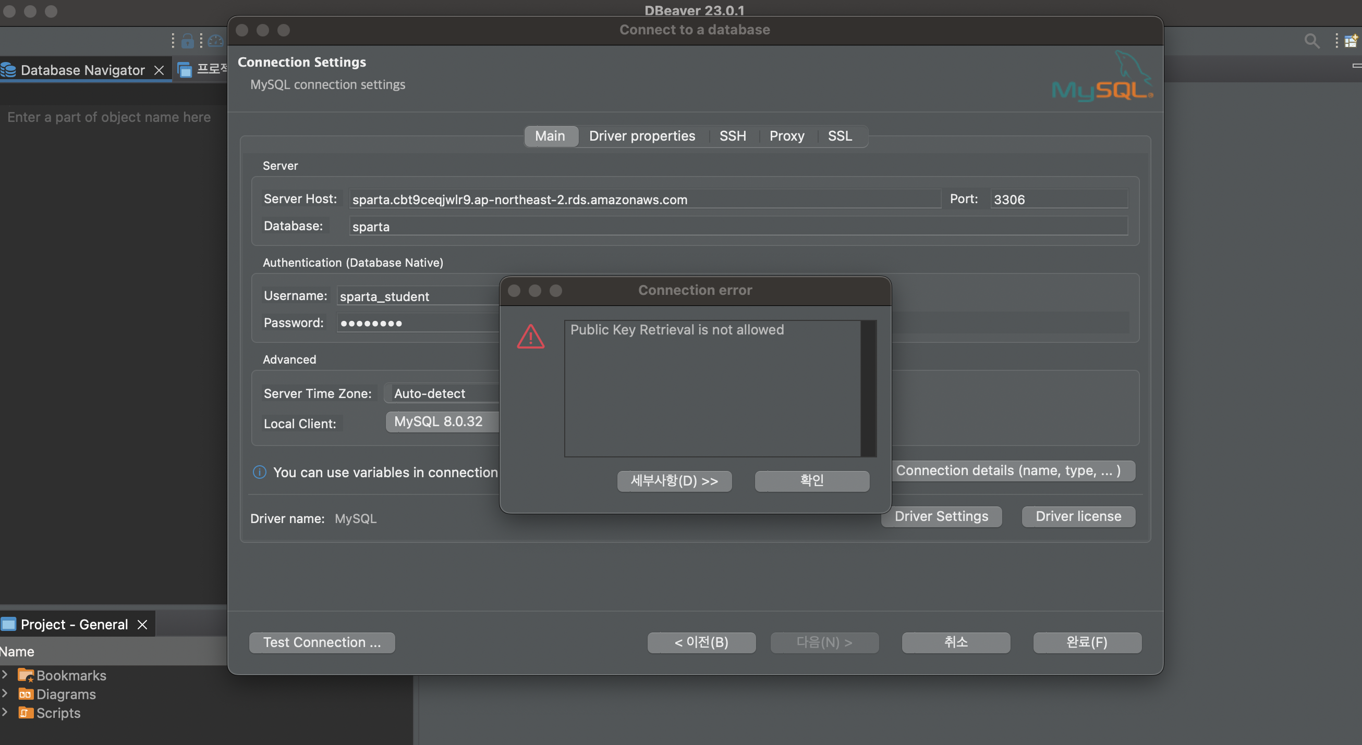Open the SSH tab

coord(733,136)
